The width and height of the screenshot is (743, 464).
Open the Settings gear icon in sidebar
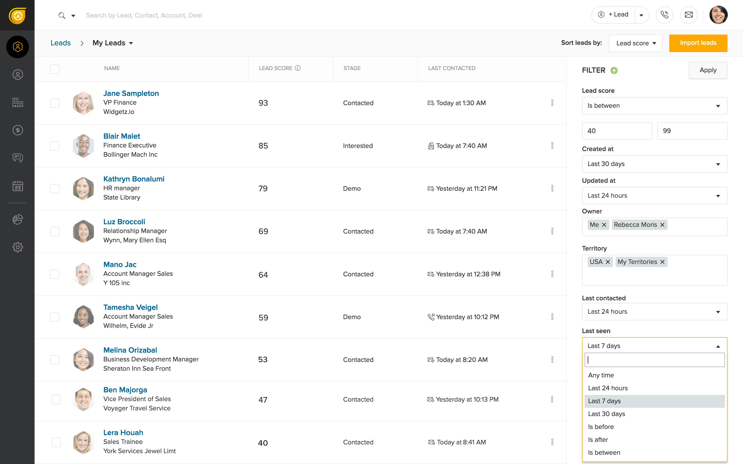[18, 247]
